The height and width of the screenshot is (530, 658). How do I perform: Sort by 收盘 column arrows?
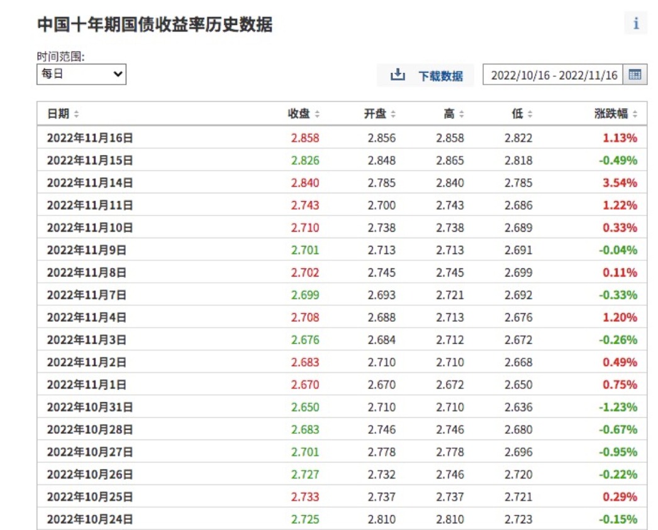317,114
